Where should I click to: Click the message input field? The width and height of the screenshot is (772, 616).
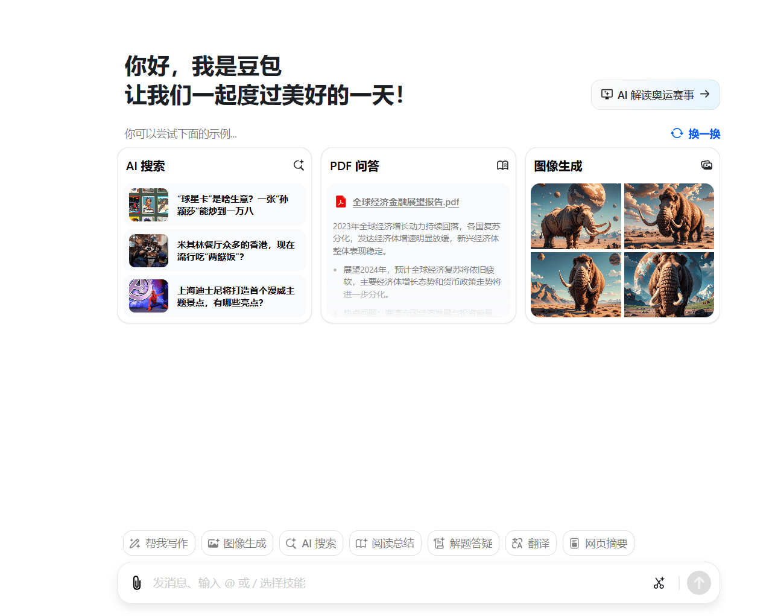pos(398,583)
